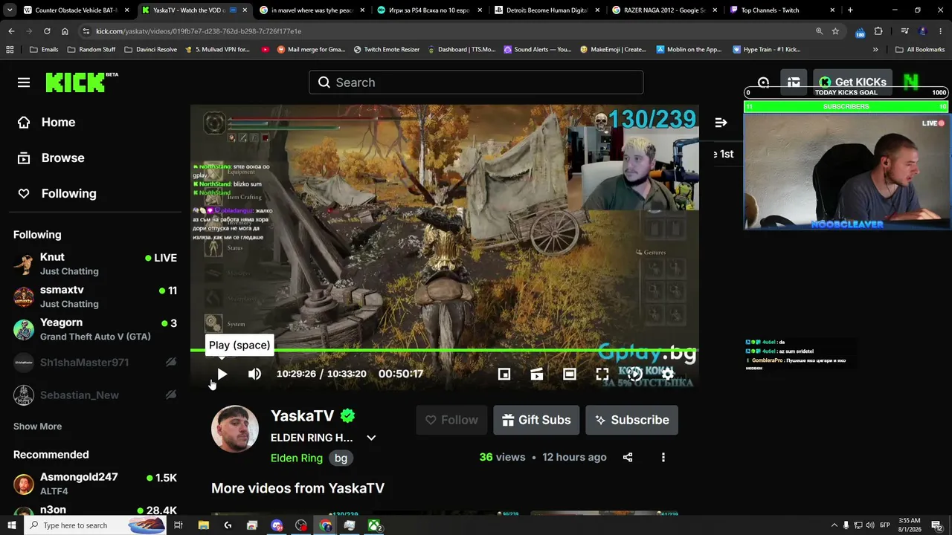
Task: Click the bg language tag
Action: coord(341,458)
